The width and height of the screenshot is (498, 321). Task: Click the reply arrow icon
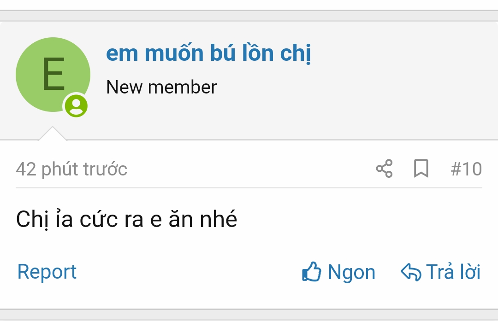pos(411,272)
